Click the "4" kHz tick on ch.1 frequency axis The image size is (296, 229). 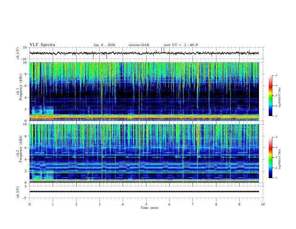[x=26, y=98]
